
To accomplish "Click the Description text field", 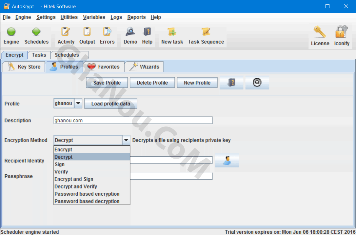I will (133, 120).
